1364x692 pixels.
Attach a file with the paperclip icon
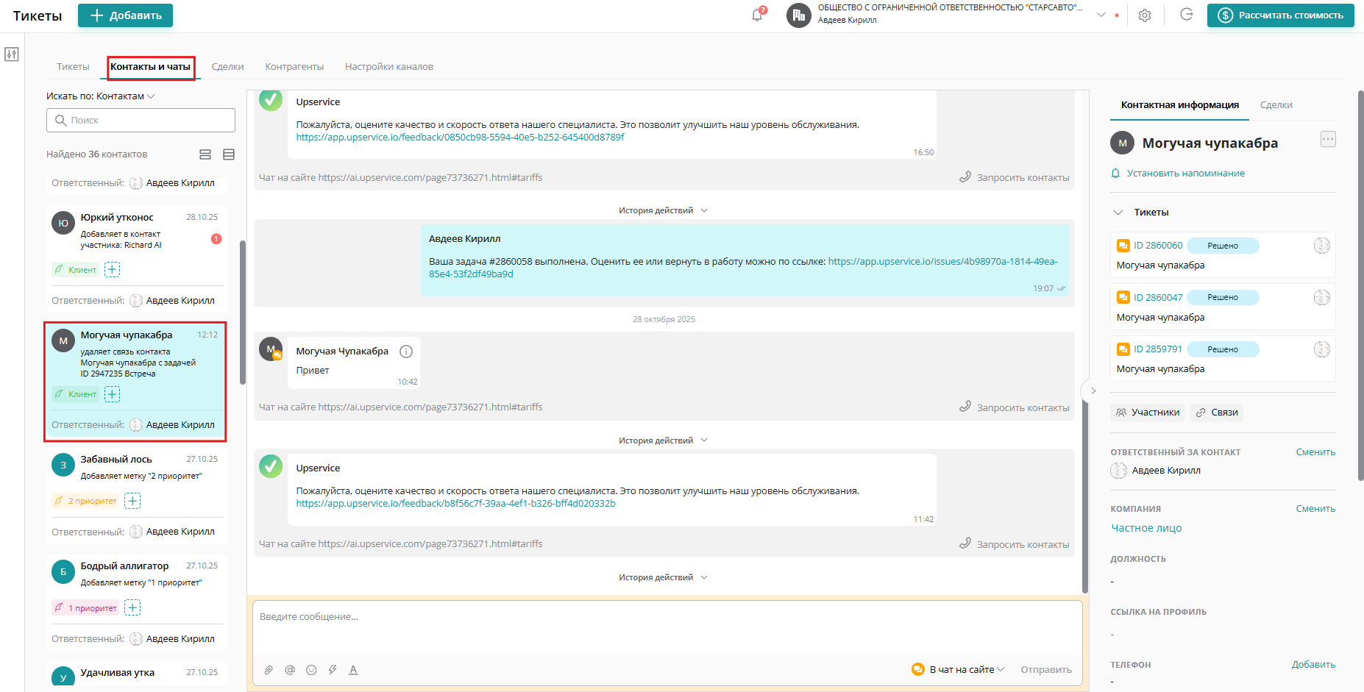[269, 670]
